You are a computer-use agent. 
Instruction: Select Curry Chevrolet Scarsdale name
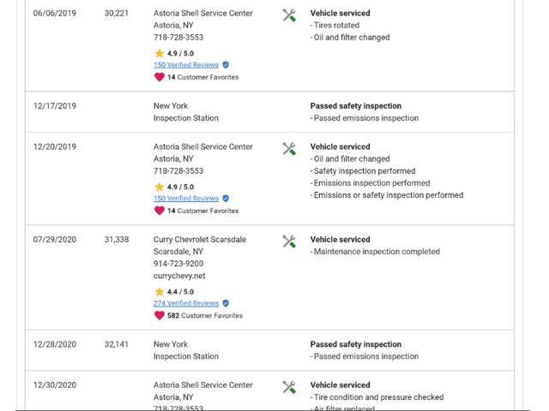(200, 240)
